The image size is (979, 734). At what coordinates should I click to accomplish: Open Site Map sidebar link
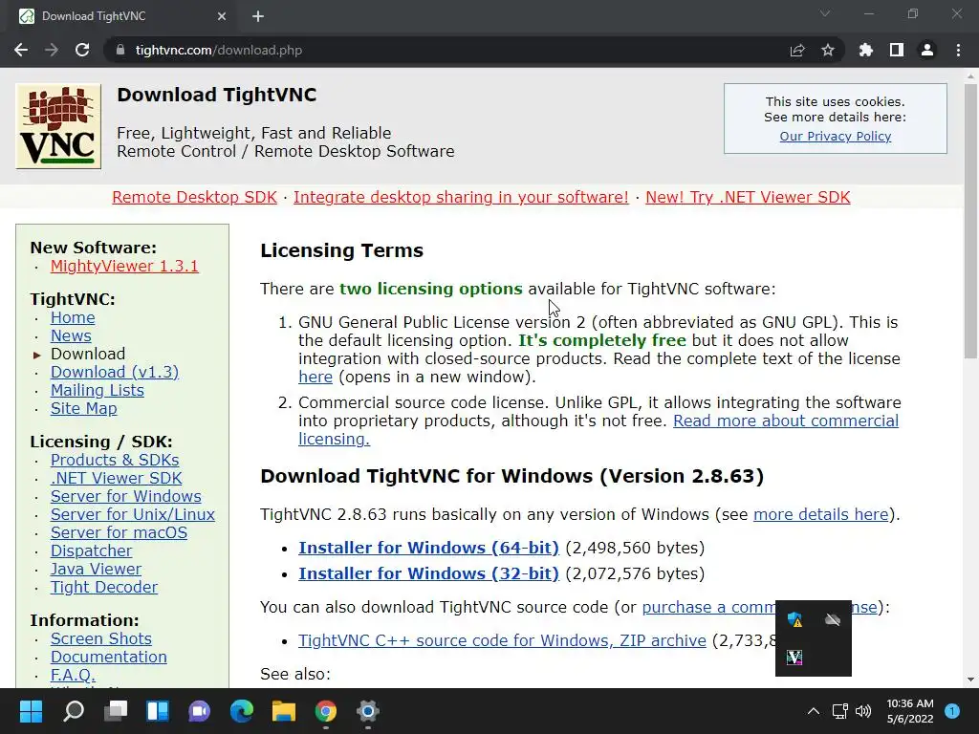[84, 408]
